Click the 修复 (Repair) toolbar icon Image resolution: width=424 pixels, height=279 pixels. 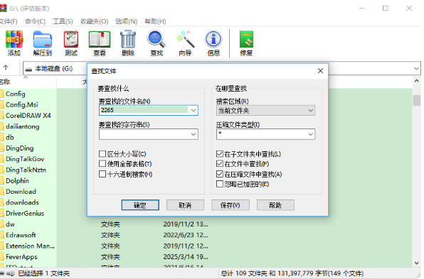(x=246, y=43)
